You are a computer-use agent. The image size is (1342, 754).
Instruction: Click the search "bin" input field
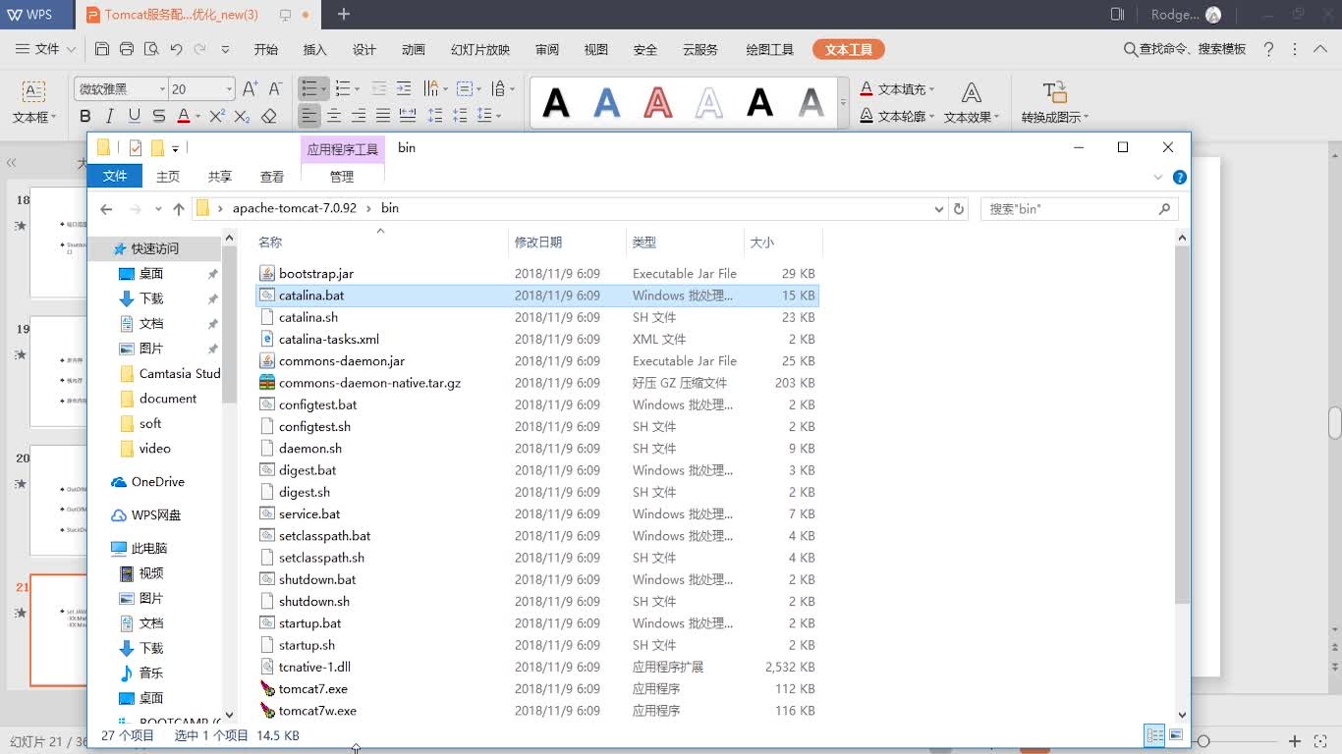coord(1079,208)
